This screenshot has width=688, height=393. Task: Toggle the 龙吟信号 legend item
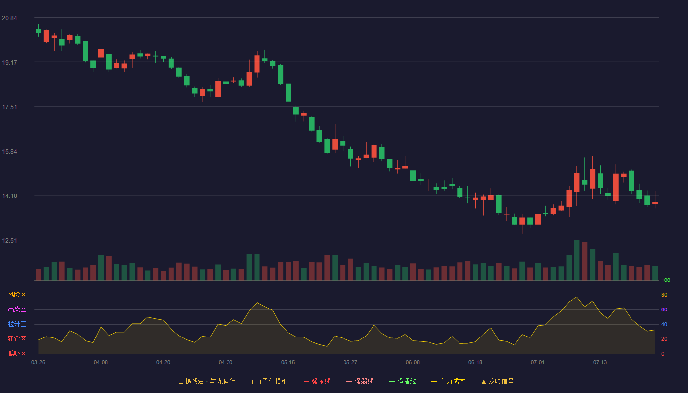(497, 381)
